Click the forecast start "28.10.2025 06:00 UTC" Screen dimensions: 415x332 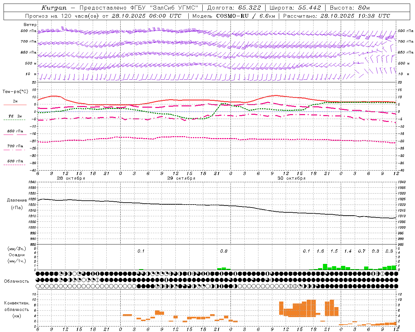[x=147, y=16]
